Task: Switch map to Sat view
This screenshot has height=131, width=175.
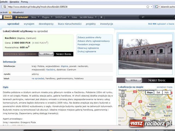Action: 158,93
